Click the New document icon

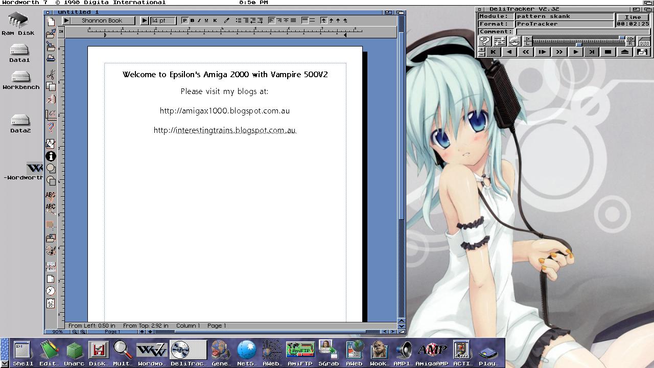(x=51, y=21)
